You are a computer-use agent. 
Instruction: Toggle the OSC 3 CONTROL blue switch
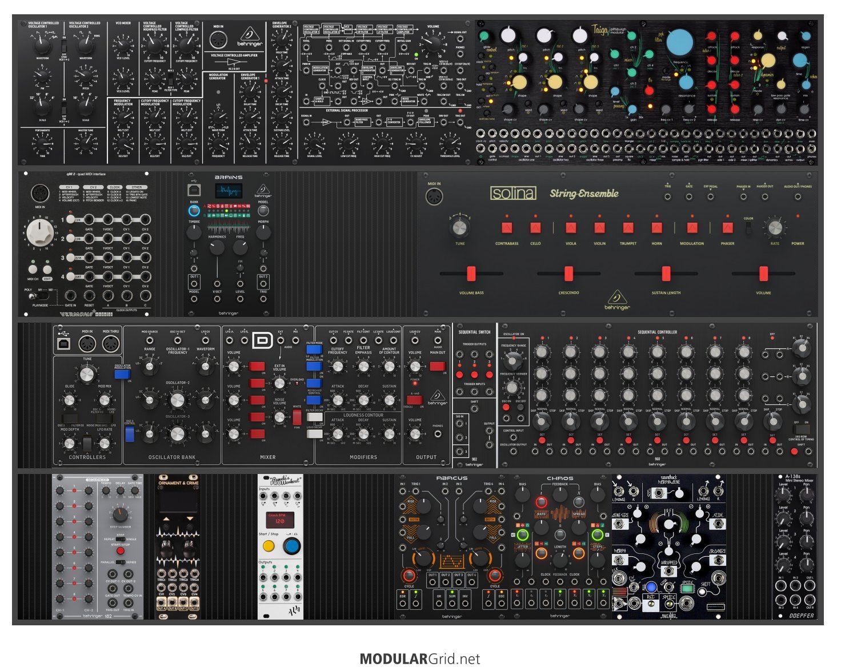pyautogui.click(x=130, y=434)
